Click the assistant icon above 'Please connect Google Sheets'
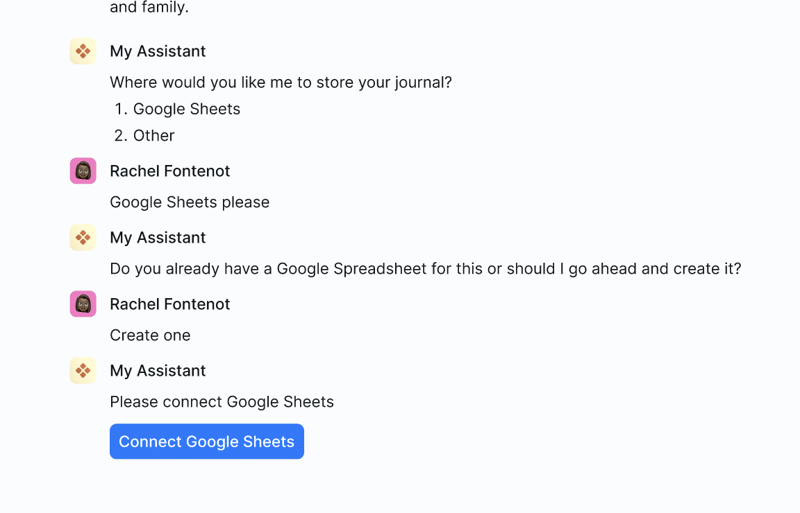 pyautogui.click(x=83, y=370)
